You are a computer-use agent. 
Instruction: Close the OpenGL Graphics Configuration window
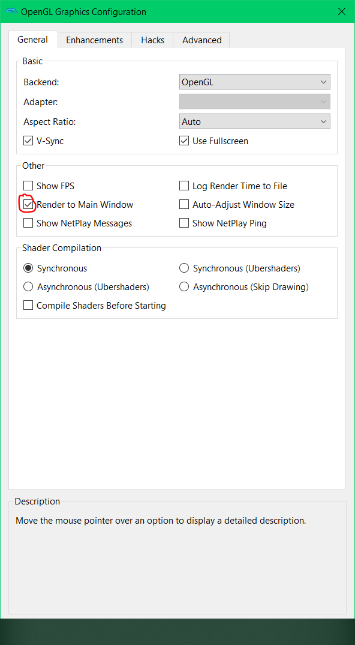(341, 11)
